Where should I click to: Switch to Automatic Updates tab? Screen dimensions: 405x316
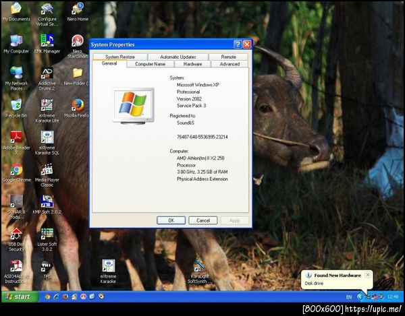coord(178,57)
